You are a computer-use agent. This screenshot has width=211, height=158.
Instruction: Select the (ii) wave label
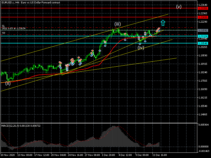(x=8, y=83)
